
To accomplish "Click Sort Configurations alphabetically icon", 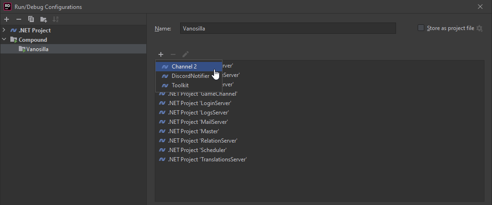I will point(56,19).
